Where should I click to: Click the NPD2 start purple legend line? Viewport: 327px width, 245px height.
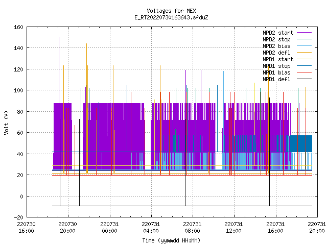pyautogui.click(x=304, y=33)
